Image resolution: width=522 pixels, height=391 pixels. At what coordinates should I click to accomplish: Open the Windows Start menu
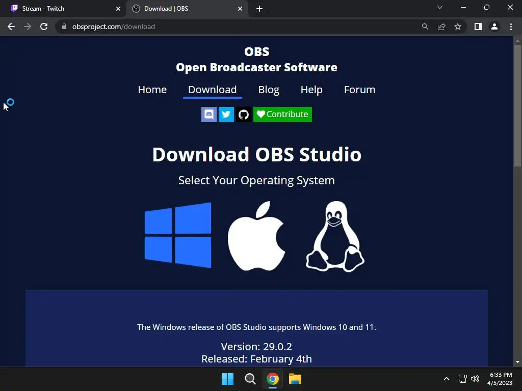pos(228,379)
